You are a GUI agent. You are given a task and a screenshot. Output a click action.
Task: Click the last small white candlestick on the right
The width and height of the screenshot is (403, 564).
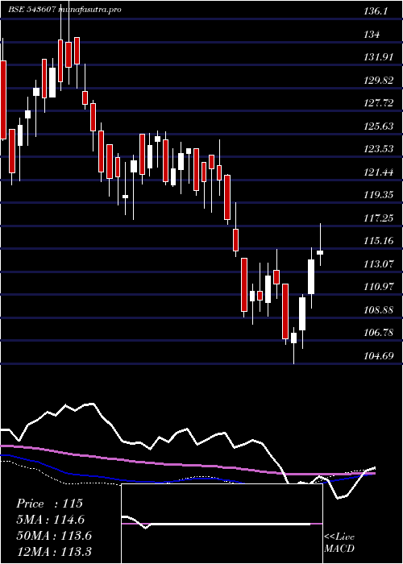320,252
